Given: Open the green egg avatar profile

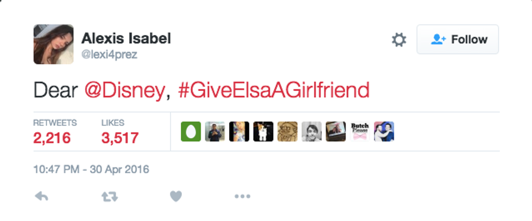Looking at the screenshot, I should 191,132.
